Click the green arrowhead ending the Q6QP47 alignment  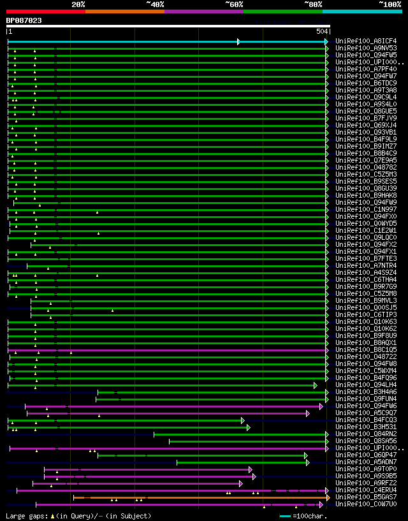305,455
